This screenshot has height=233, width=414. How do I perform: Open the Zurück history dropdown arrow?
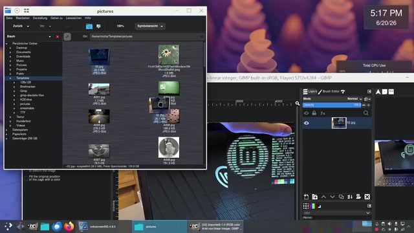[x=28, y=26]
